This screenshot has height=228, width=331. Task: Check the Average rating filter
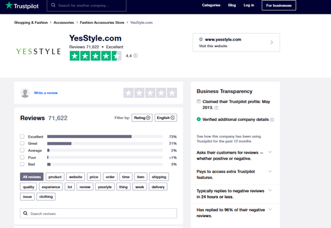pyautogui.click(x=22, y=150)
